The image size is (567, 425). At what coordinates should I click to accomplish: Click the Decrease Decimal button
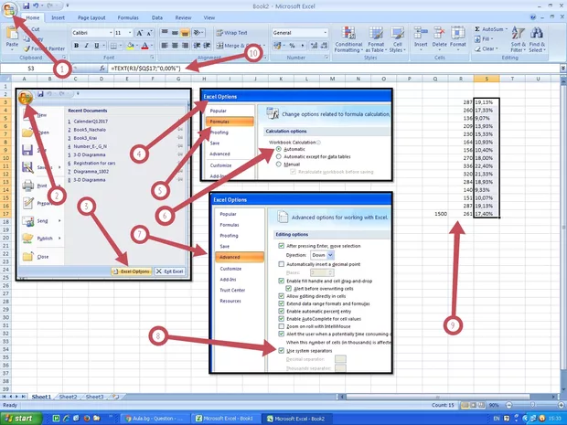click(x=324, y=46)
